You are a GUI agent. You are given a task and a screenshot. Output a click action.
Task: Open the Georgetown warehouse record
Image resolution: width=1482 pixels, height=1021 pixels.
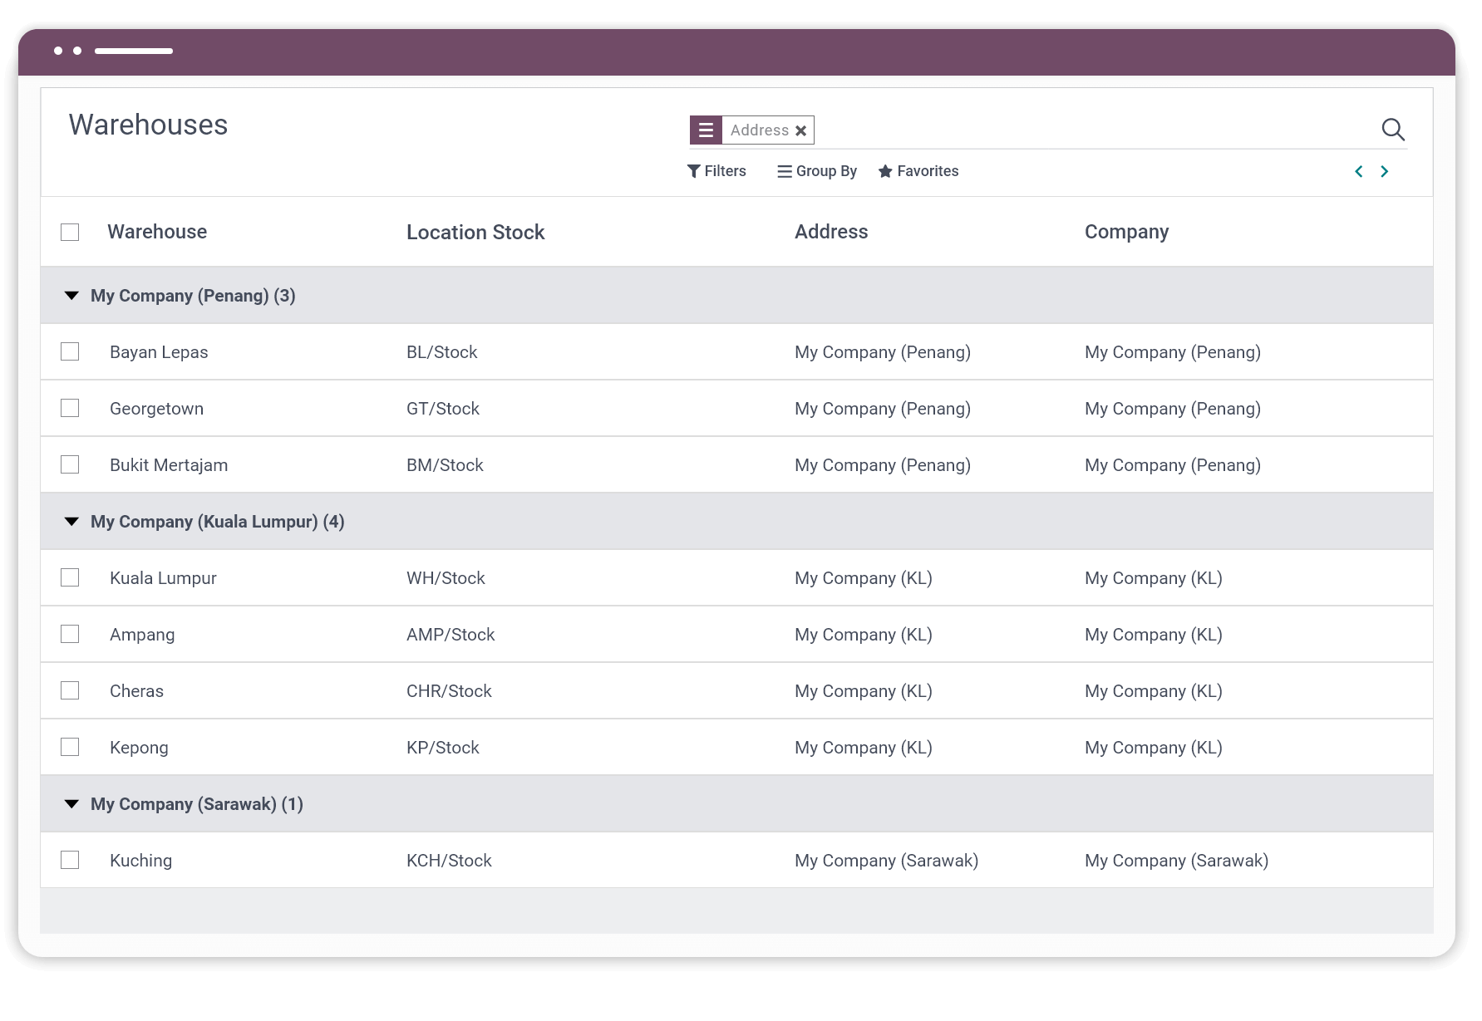[x=157, y=408]
